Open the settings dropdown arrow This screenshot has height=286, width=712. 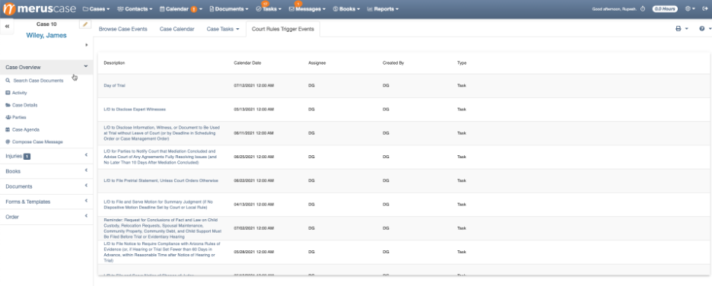(694, 8)
